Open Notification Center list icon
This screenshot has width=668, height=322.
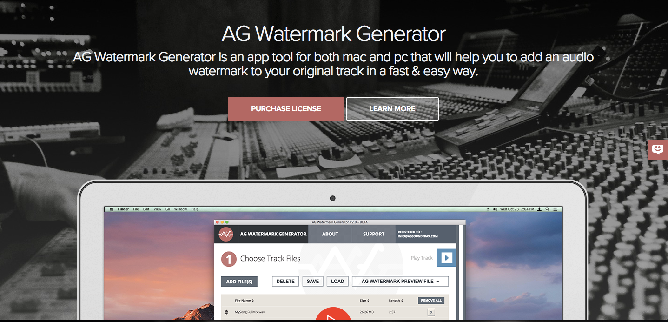pyautogui.click(x=555, y=209)
